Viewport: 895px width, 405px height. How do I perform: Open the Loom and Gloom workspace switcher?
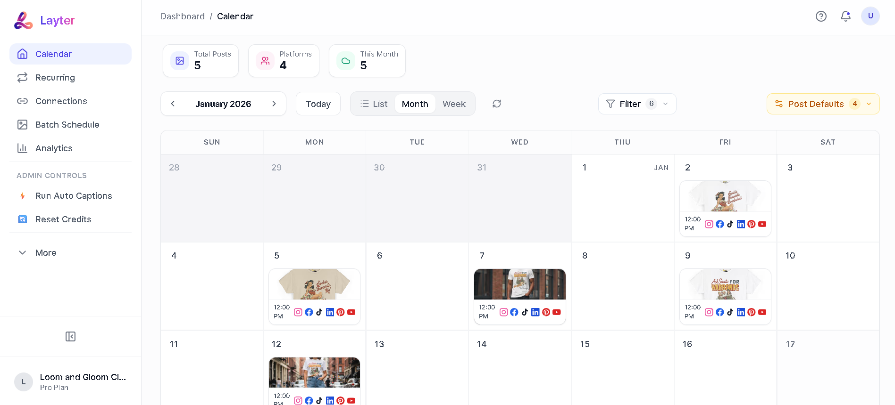click(x=70, y=382)
